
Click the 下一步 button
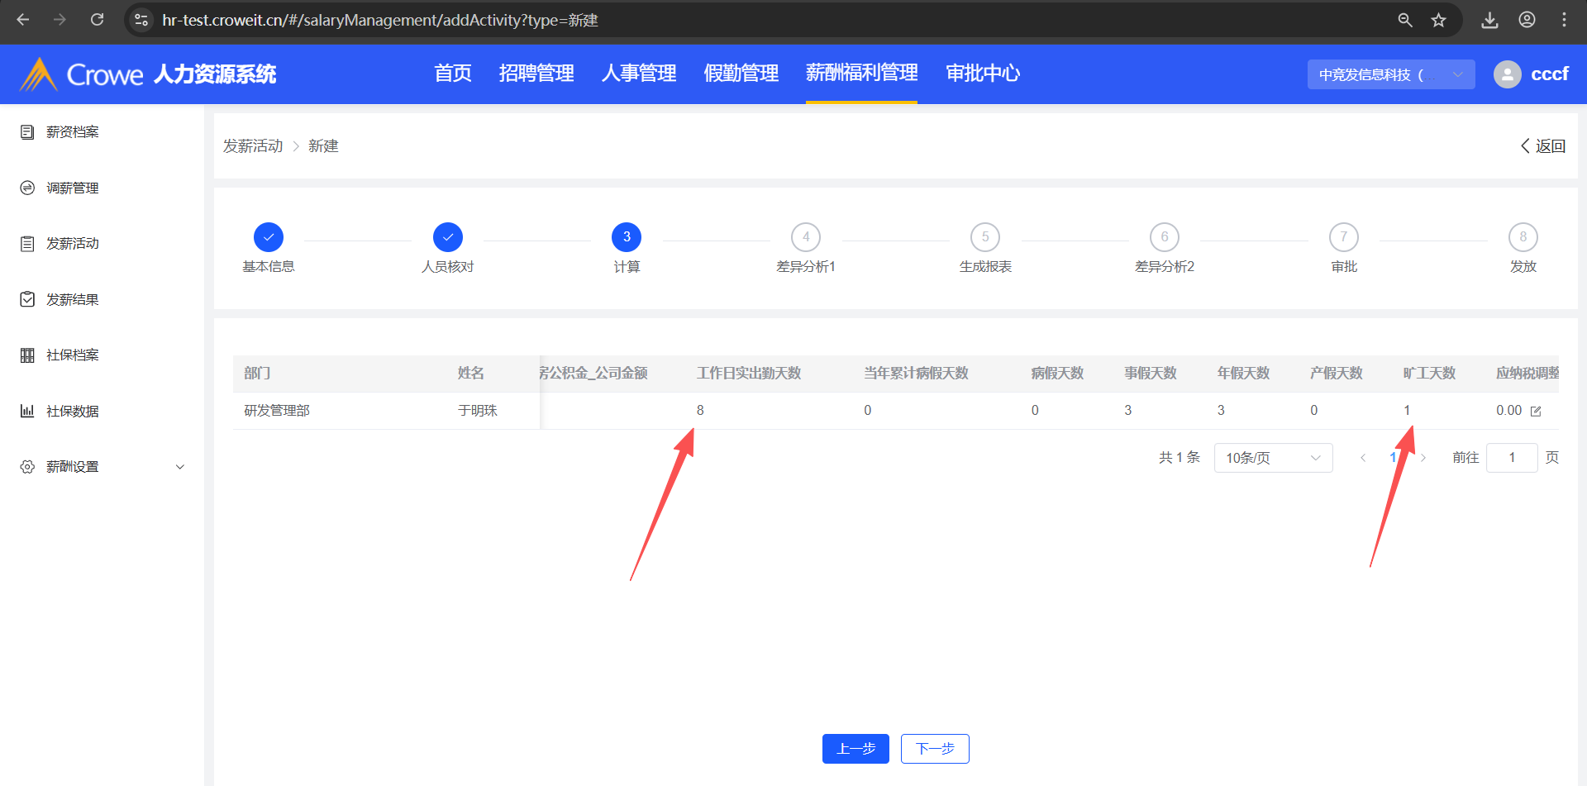click(x=935, y=749)
